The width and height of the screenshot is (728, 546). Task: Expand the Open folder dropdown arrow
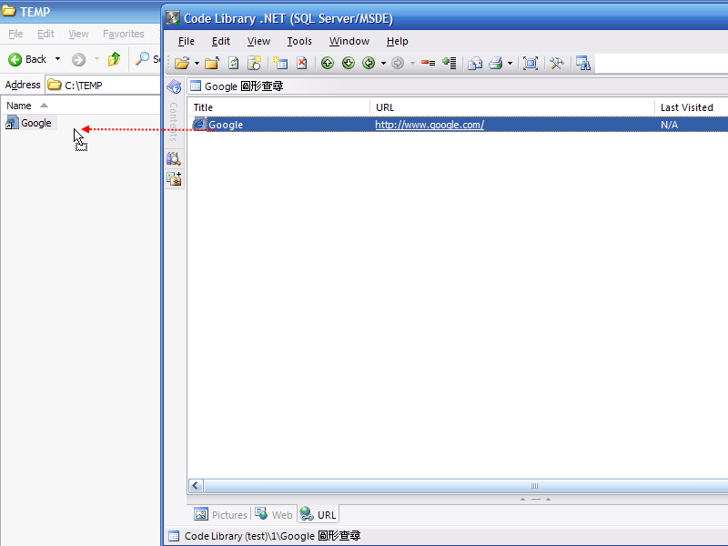tap(197, 63)
